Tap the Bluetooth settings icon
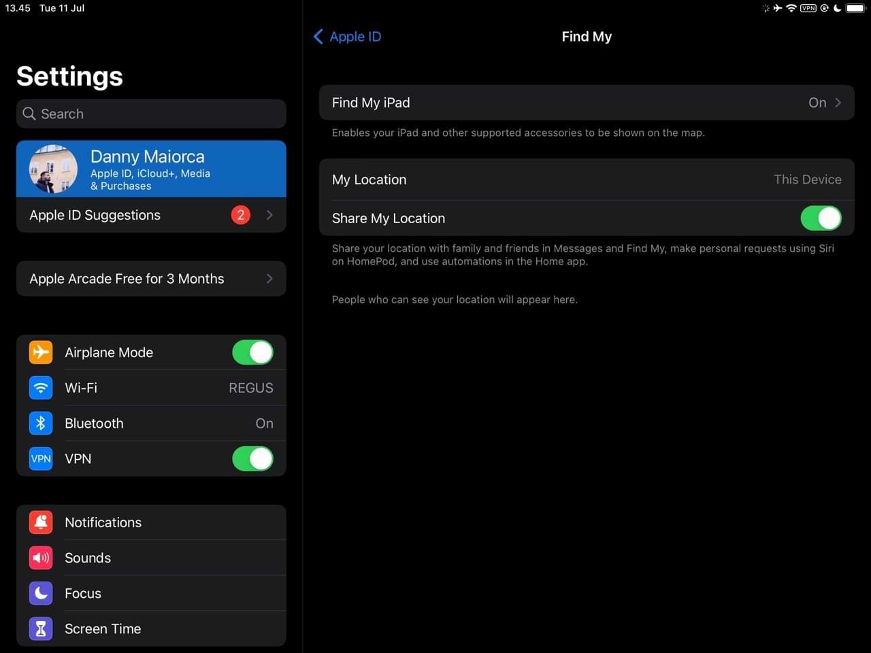The width and height of the screenshot is (871, 653). [x=41, y=423]
